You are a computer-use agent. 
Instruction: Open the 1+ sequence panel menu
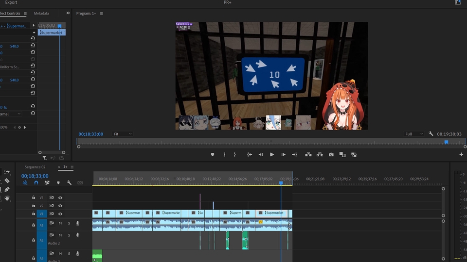pyautogui.click(x=72, y=167)
